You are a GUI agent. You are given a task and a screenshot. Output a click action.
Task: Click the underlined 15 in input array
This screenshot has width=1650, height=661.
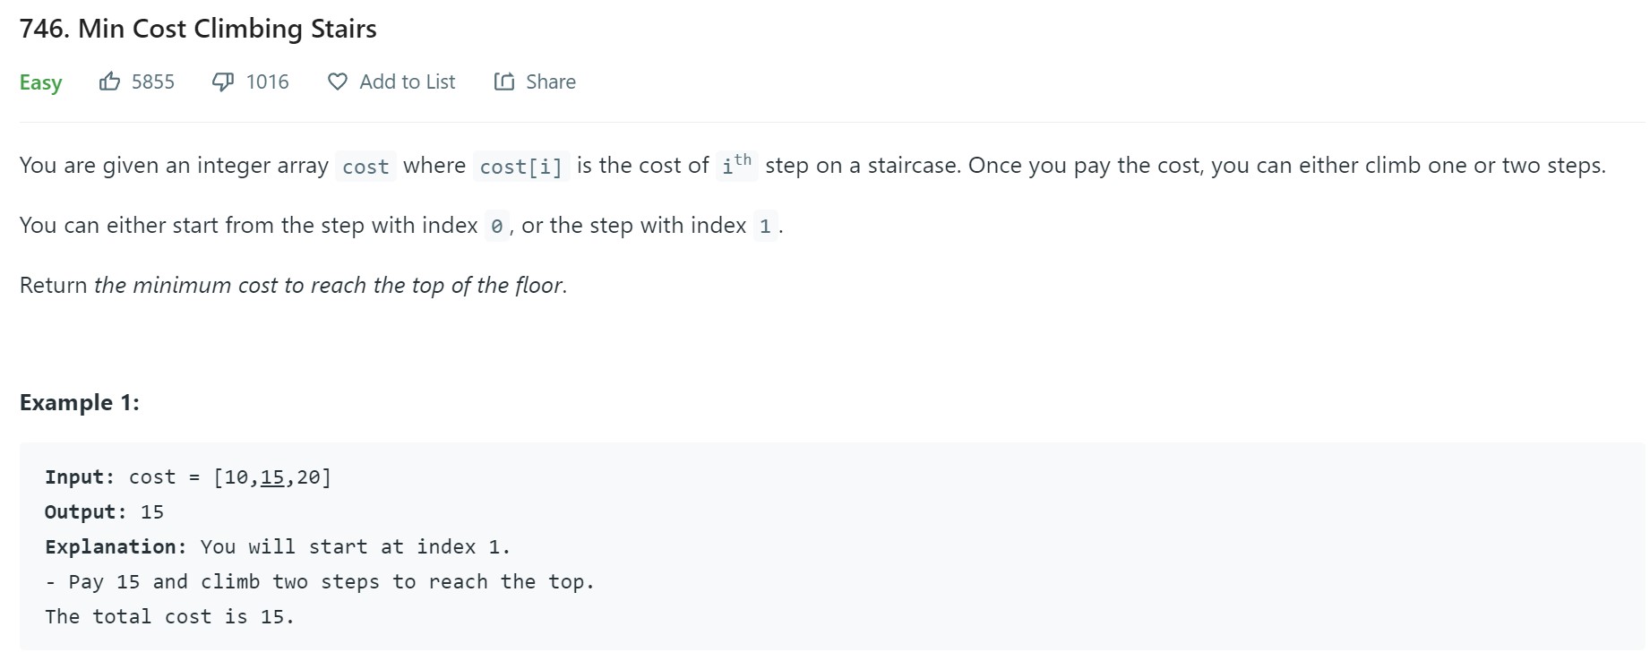(x=272, y=477)
